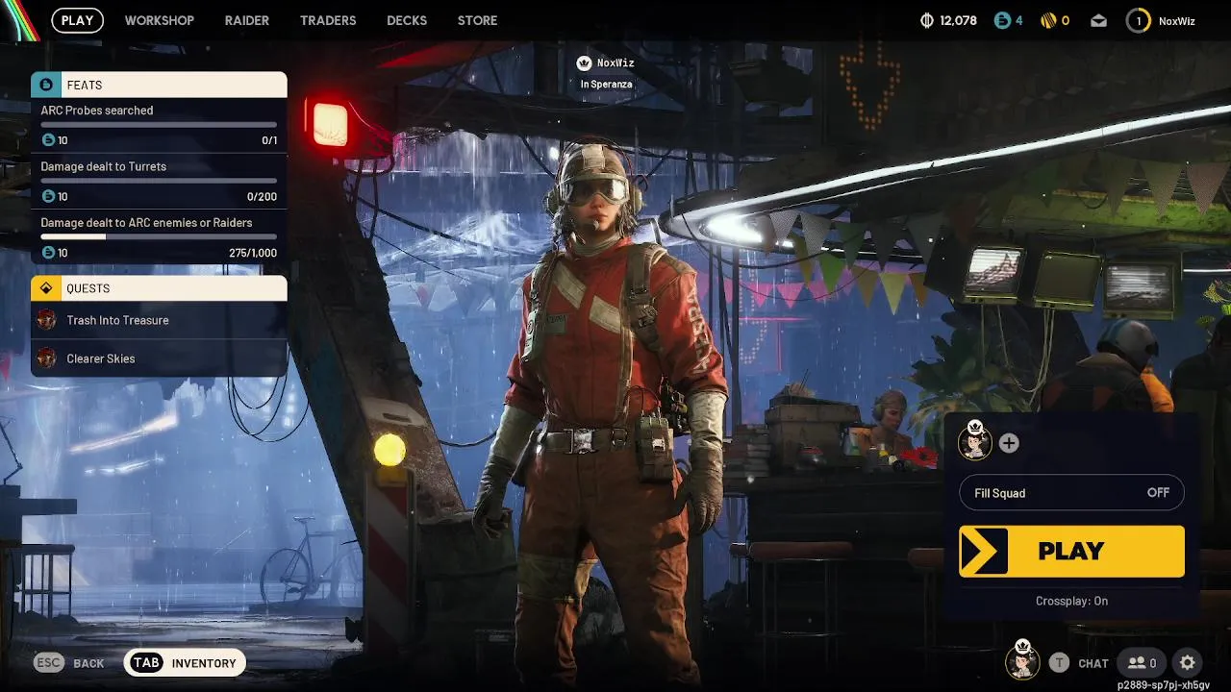Viewport: 1231px width, 692px height.
Task: Go BACK with the ESC button
Action: (x=68, y=663)
